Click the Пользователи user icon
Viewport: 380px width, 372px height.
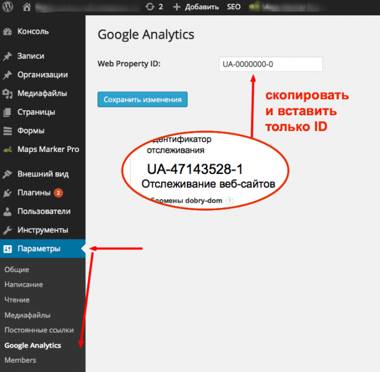click(x=7, y=211)
